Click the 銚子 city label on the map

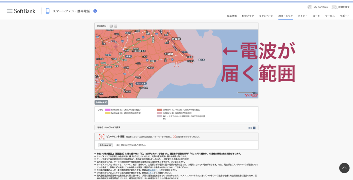[x=190, y=57]
